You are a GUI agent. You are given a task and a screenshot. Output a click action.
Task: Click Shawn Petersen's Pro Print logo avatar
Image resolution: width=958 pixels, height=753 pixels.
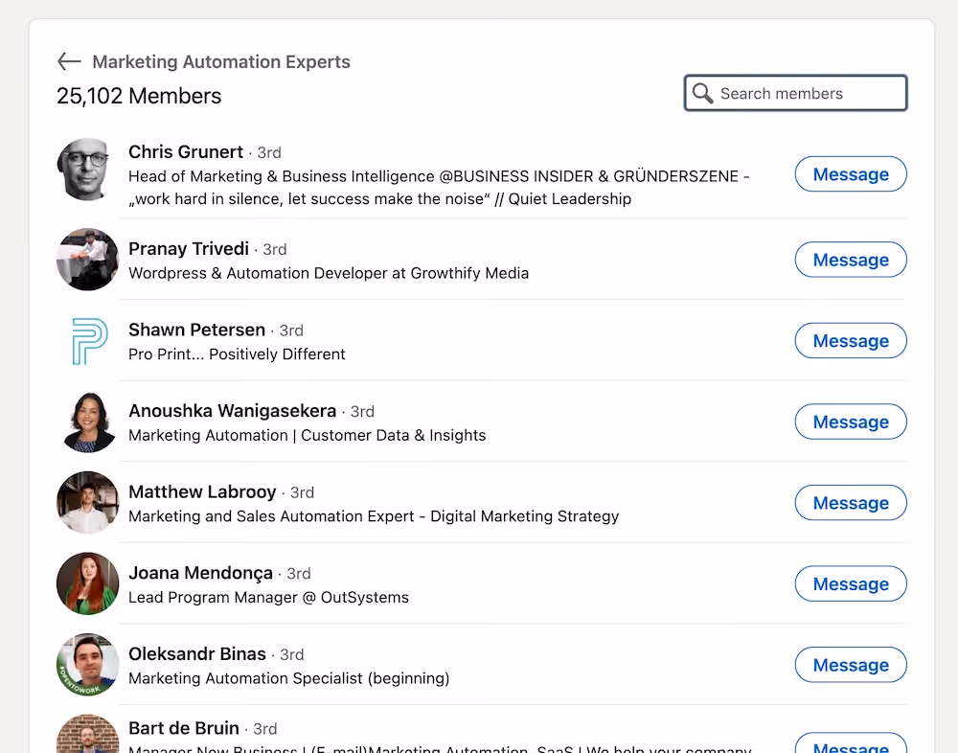click(x=87, y=340)
